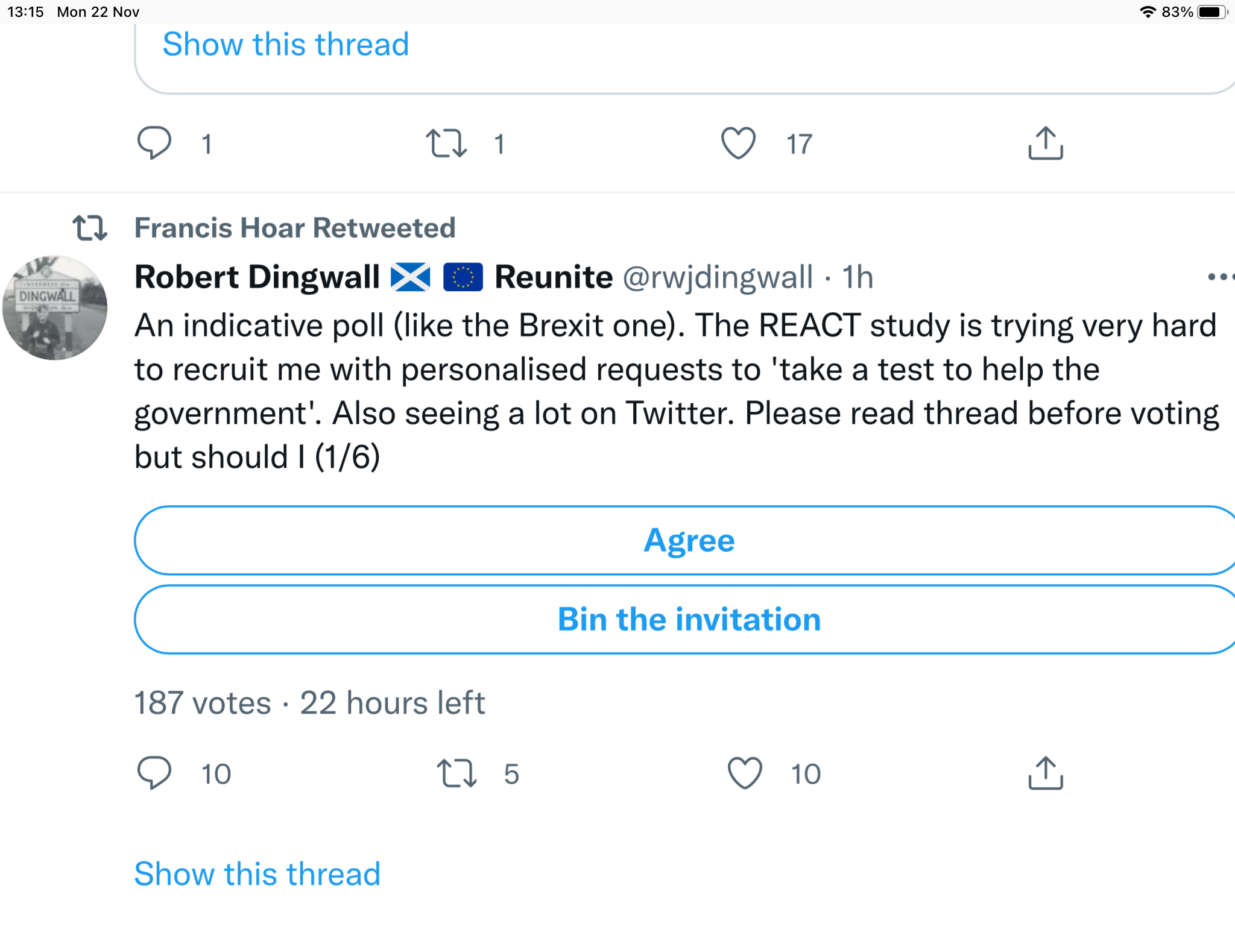Open Robert Dingwall's profile picture
The height and width of the screenshot is (926, 1235).
point(55,308)
